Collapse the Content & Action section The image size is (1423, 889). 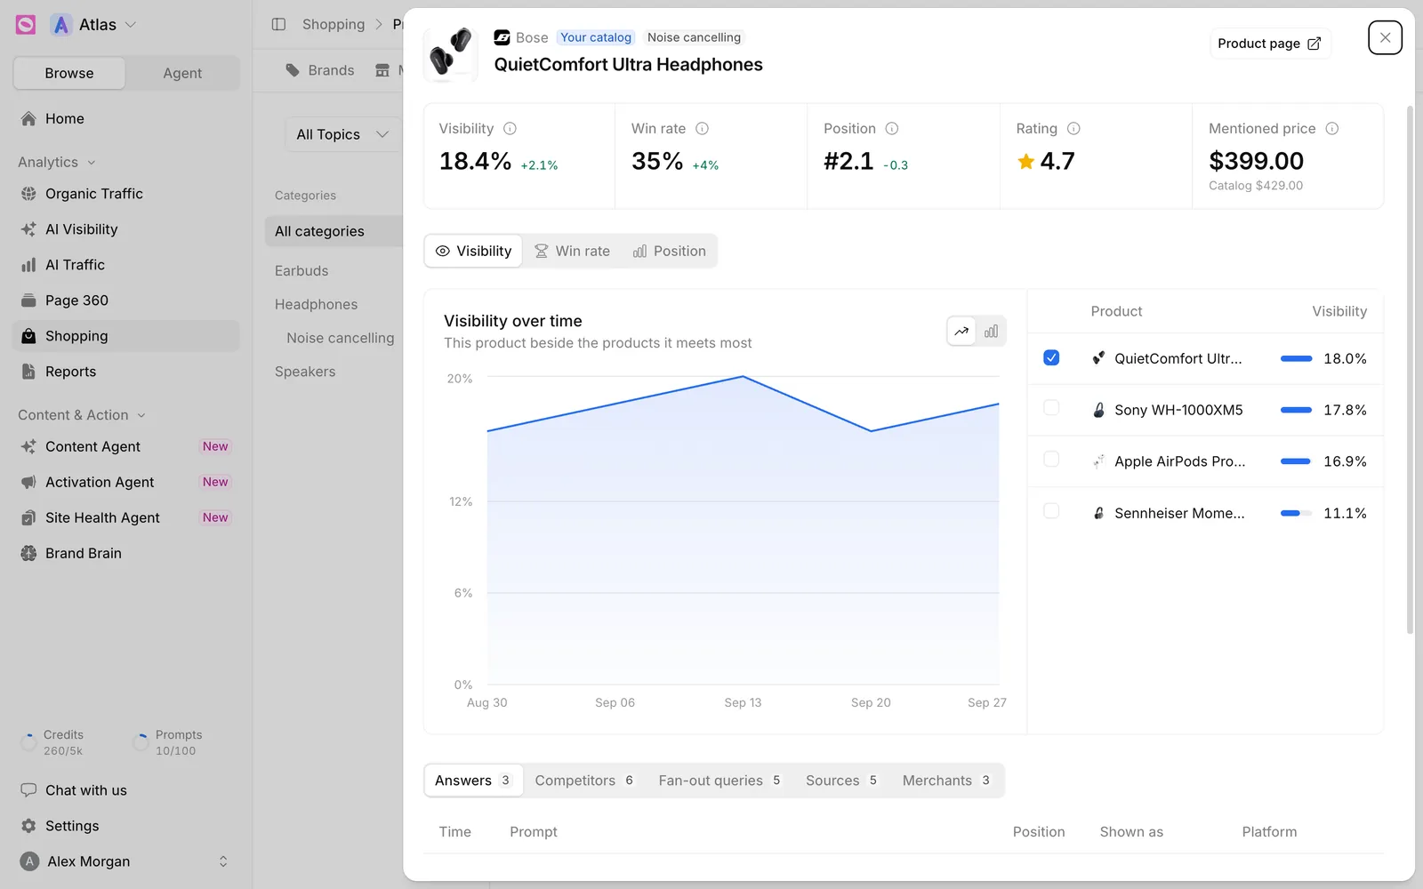(x=82, y=415)
